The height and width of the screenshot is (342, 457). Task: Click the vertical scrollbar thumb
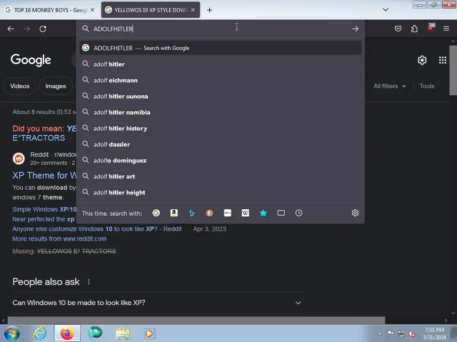(x=453, y=70)
